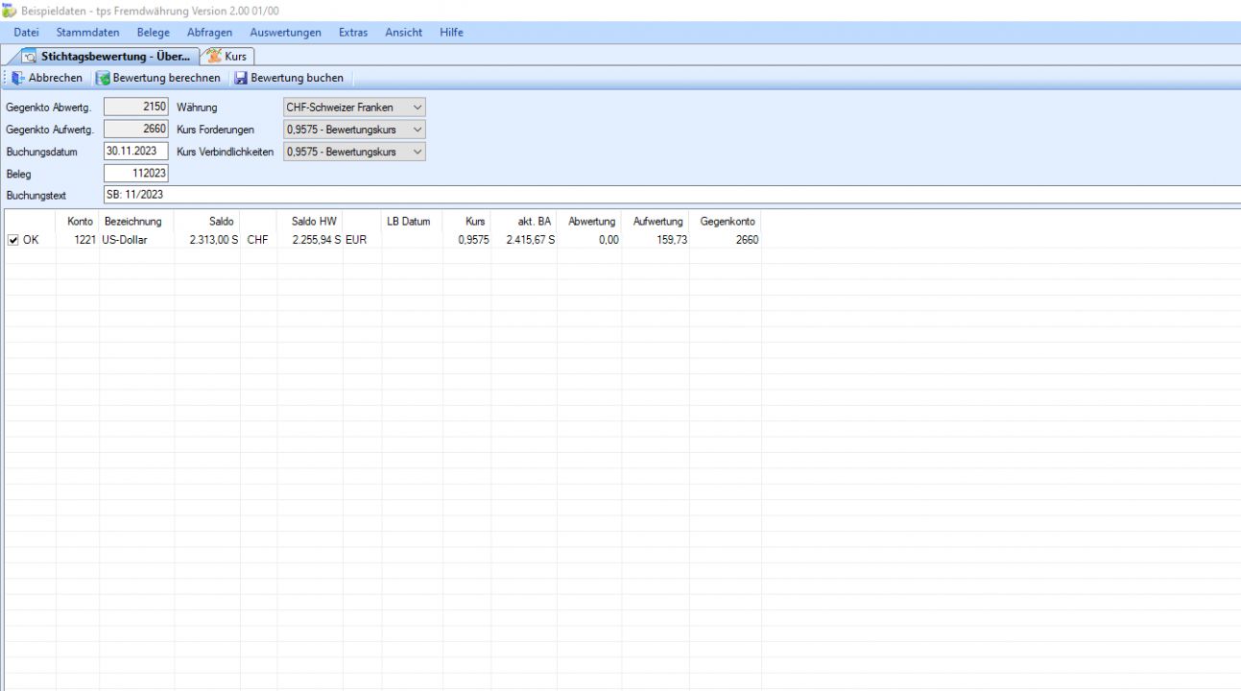The image size is (1241, 691).
Task: Click the Kurs tab icon
Action: tap(214, 57)
